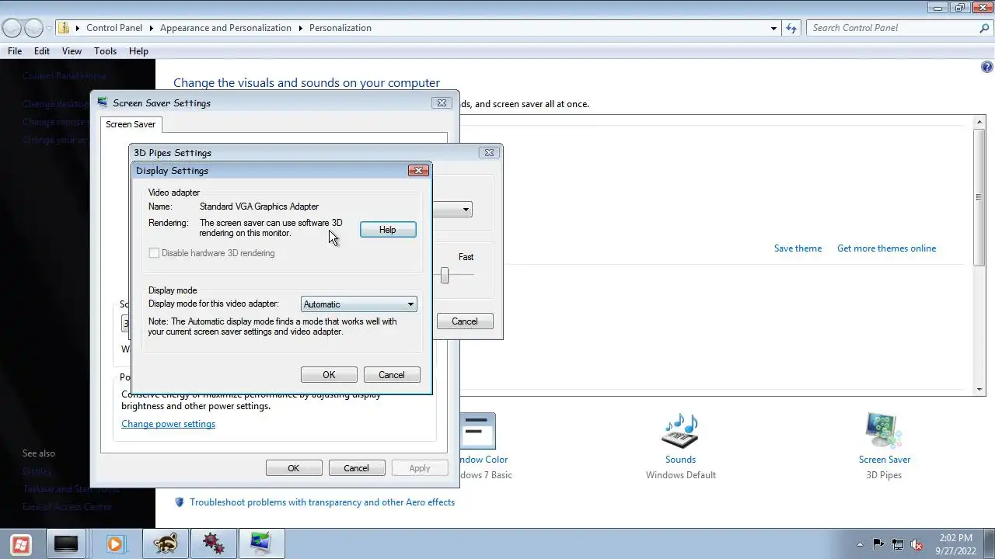Select the Screen Saver tab
This screenshot has width=995, height=559.
pyautogui.click(x=131, y=124)
